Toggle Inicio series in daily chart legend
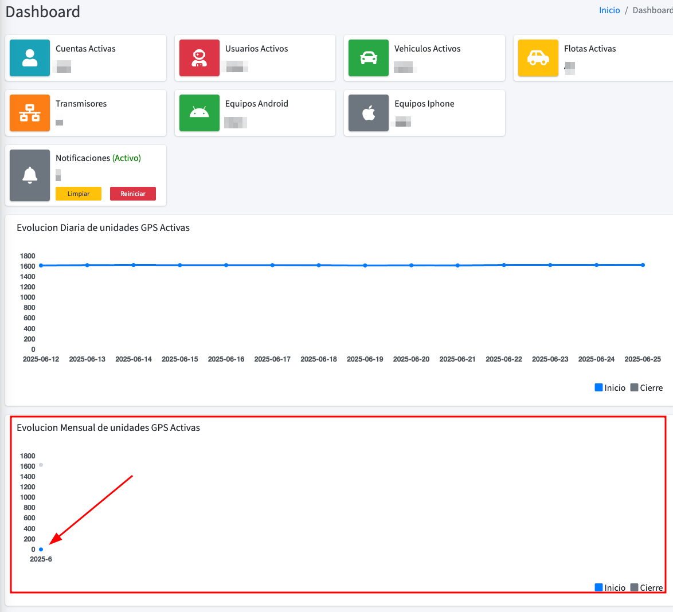The image size is (673, 612). [610, 388]
